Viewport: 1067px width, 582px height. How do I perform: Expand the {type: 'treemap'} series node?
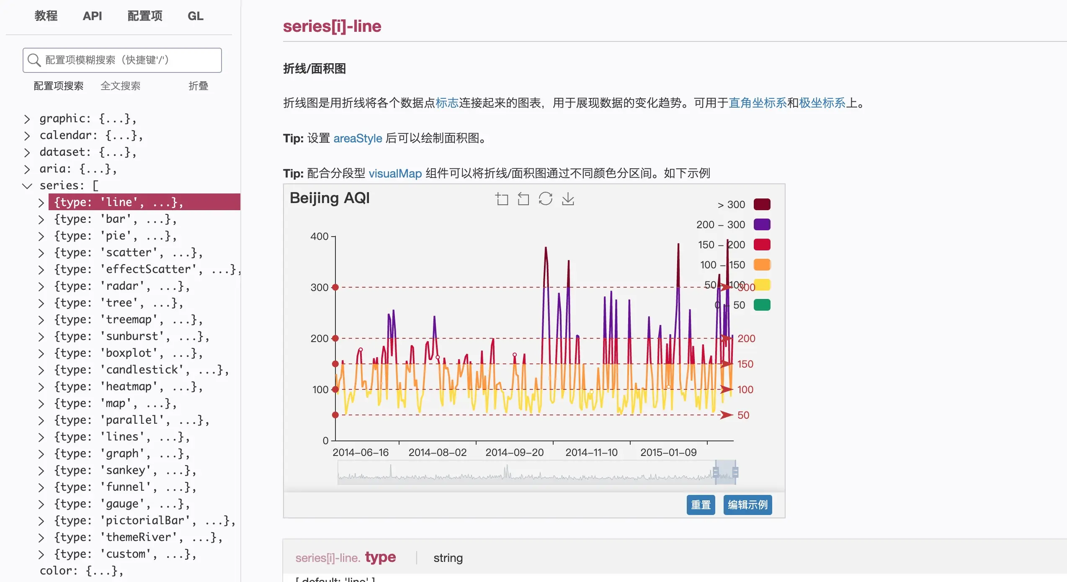tap(41, 320)
